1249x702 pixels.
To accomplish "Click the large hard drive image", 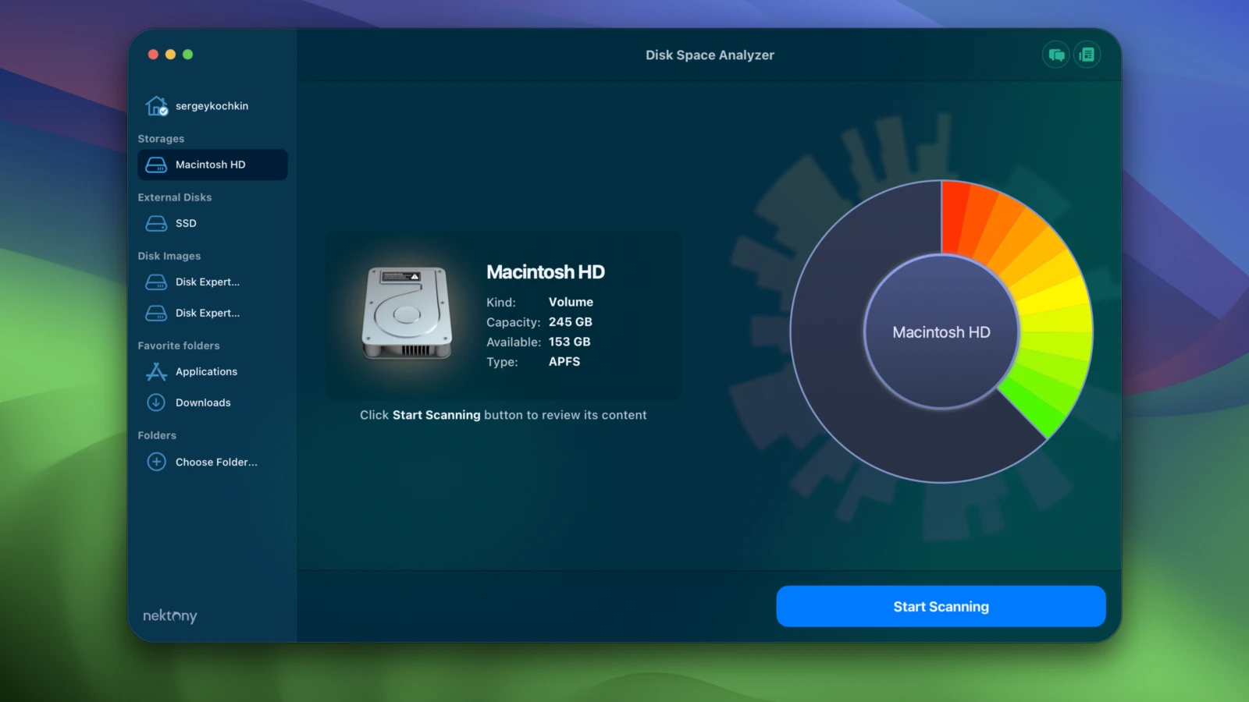I will [x=407, y=314].
